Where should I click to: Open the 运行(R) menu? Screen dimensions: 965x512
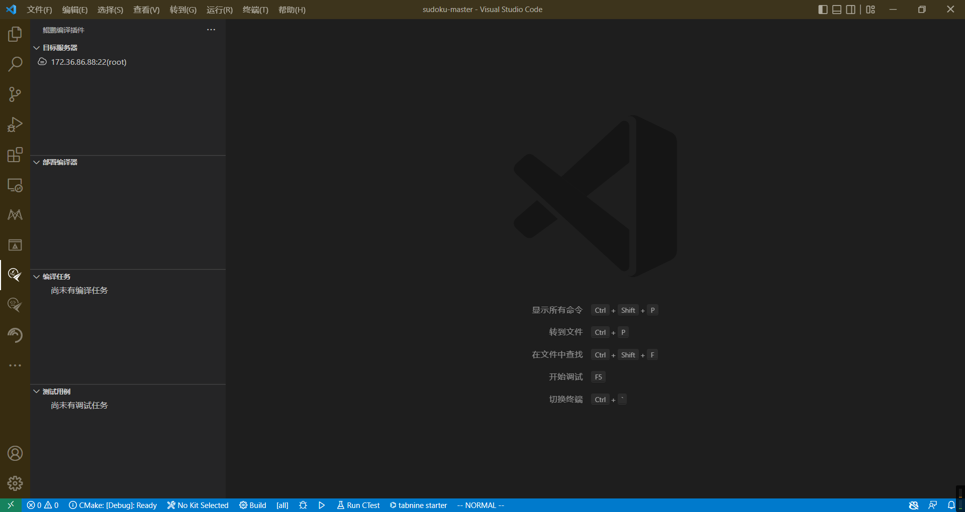(x=220, y=10)
